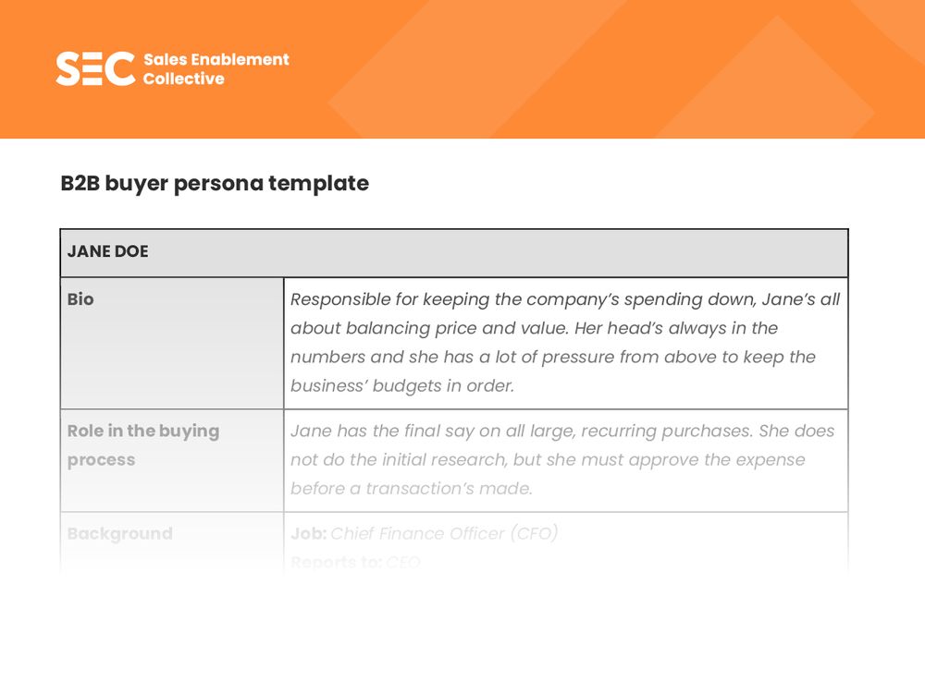Click the "business' budgets in order" line
925x693 pixels.
tap(401, 385)
